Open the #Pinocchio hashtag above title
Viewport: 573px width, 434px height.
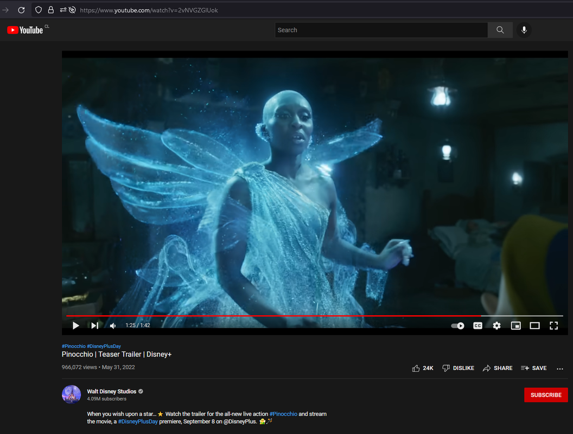pyautogui.click(x=73, y=346)
